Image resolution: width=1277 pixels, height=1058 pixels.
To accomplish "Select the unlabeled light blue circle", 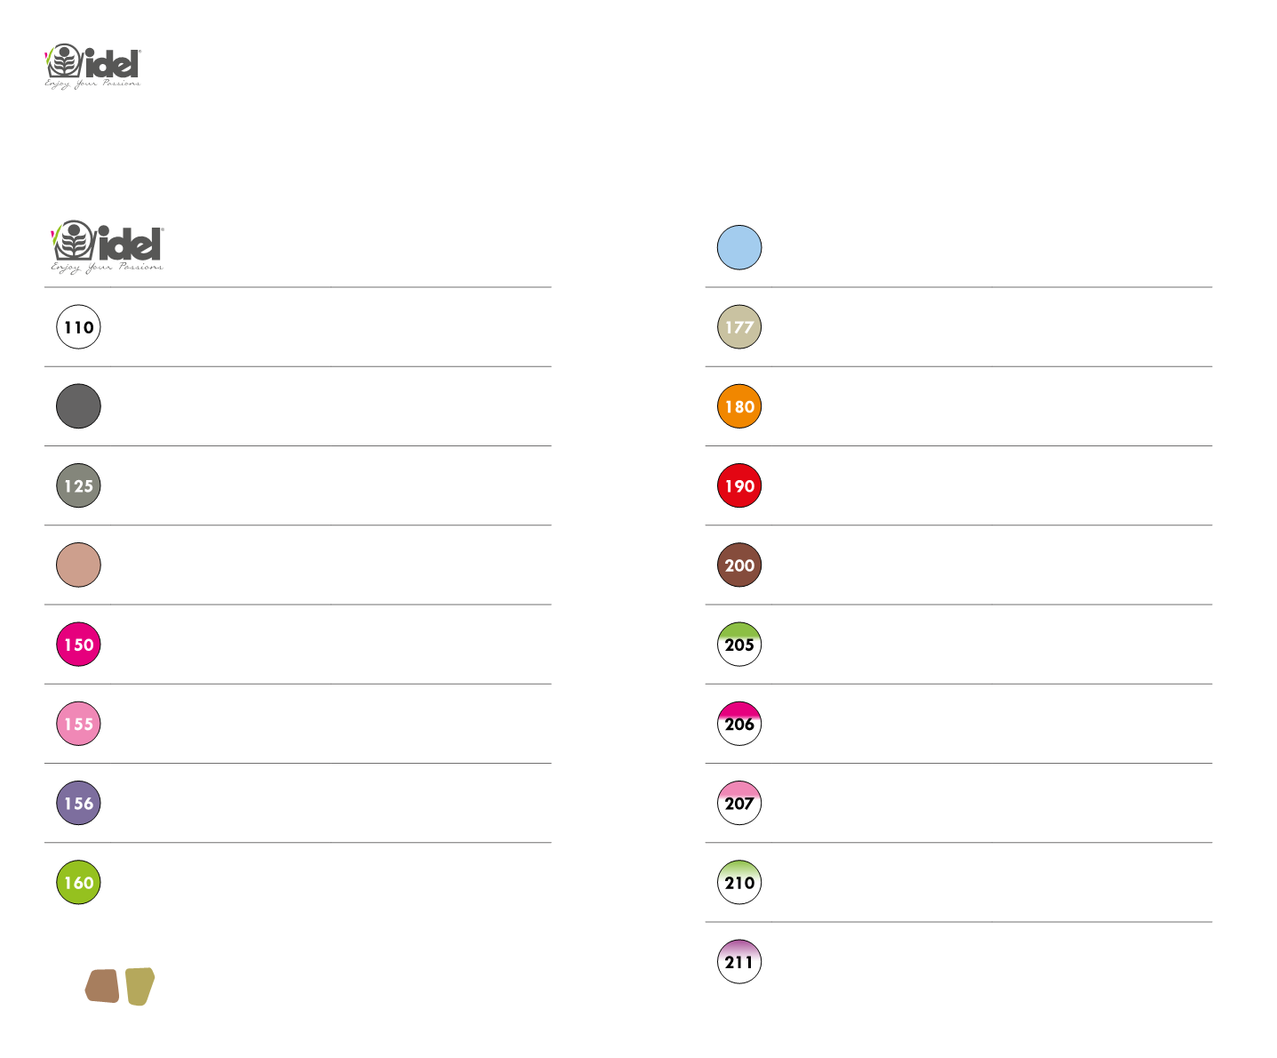I will 739,247.
